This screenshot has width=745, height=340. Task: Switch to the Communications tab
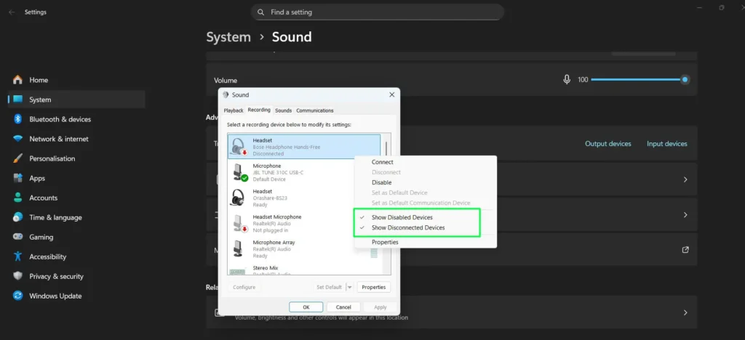pyautogui.click(x=314, y=110)
